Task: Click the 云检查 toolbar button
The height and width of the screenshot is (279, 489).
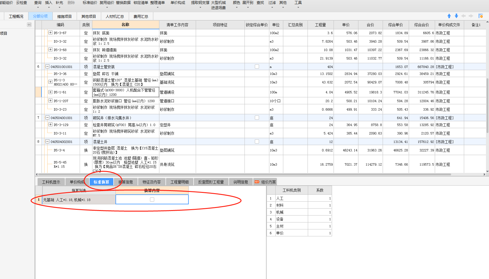Action: [x=22, y=3]
